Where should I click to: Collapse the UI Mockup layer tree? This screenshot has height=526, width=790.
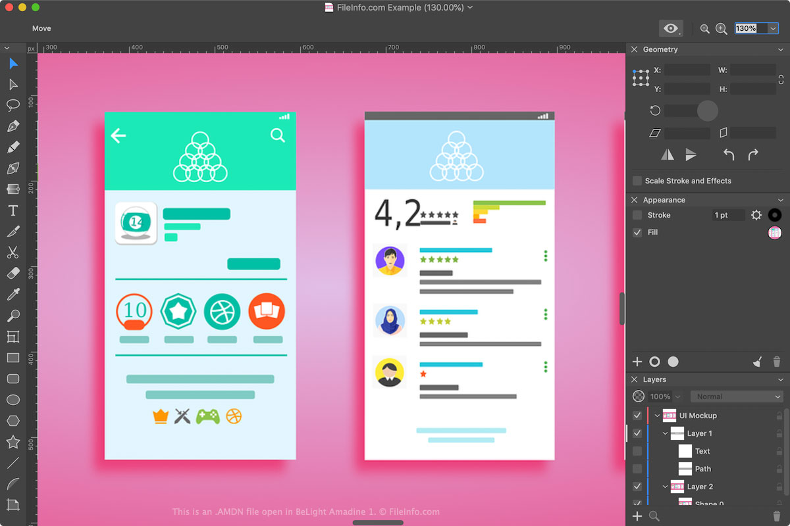click(657, 416)
